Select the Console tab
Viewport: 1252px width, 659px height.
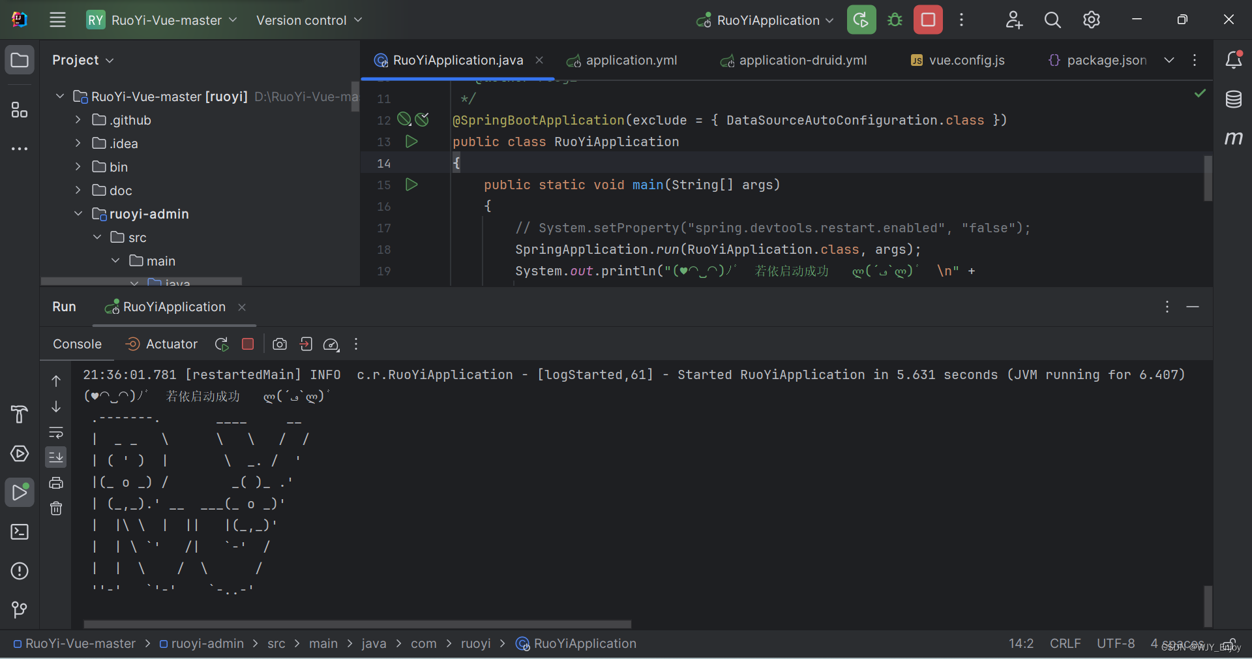[77, 344]
